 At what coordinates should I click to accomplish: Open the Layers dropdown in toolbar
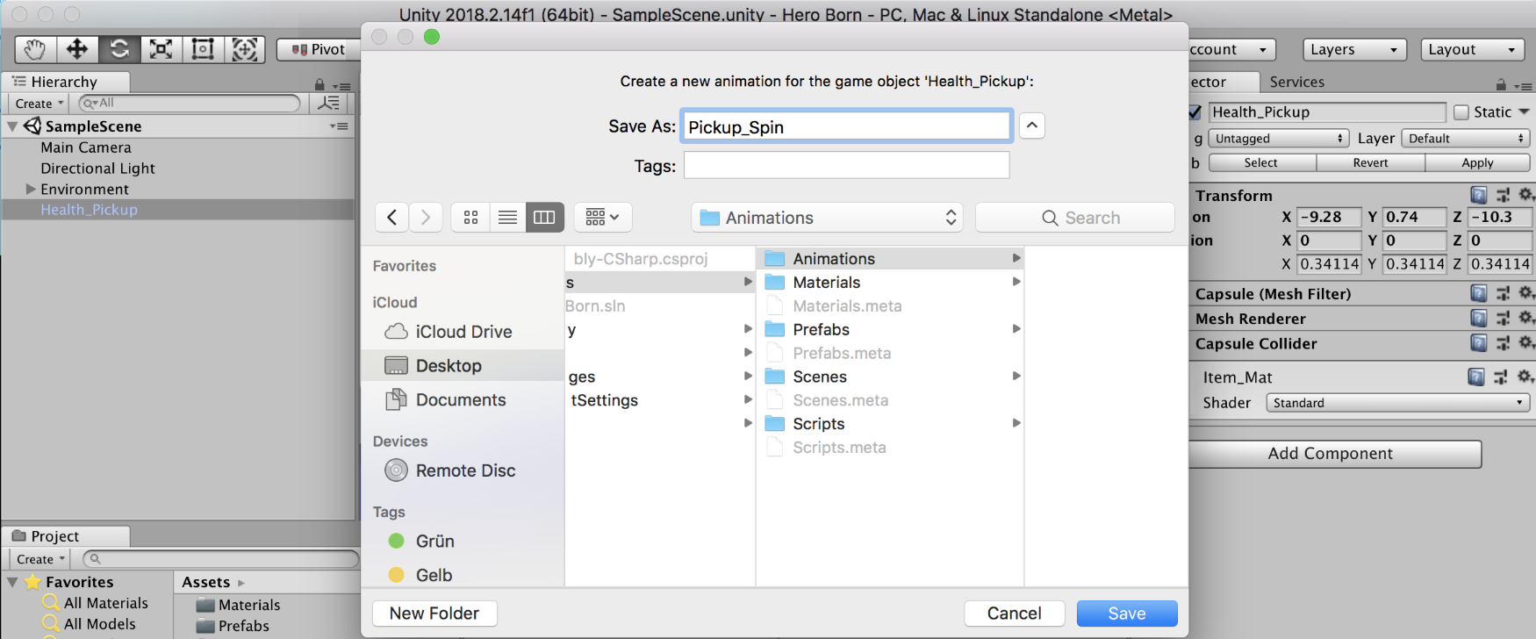pyautogui.click(x=1354, y=50)
